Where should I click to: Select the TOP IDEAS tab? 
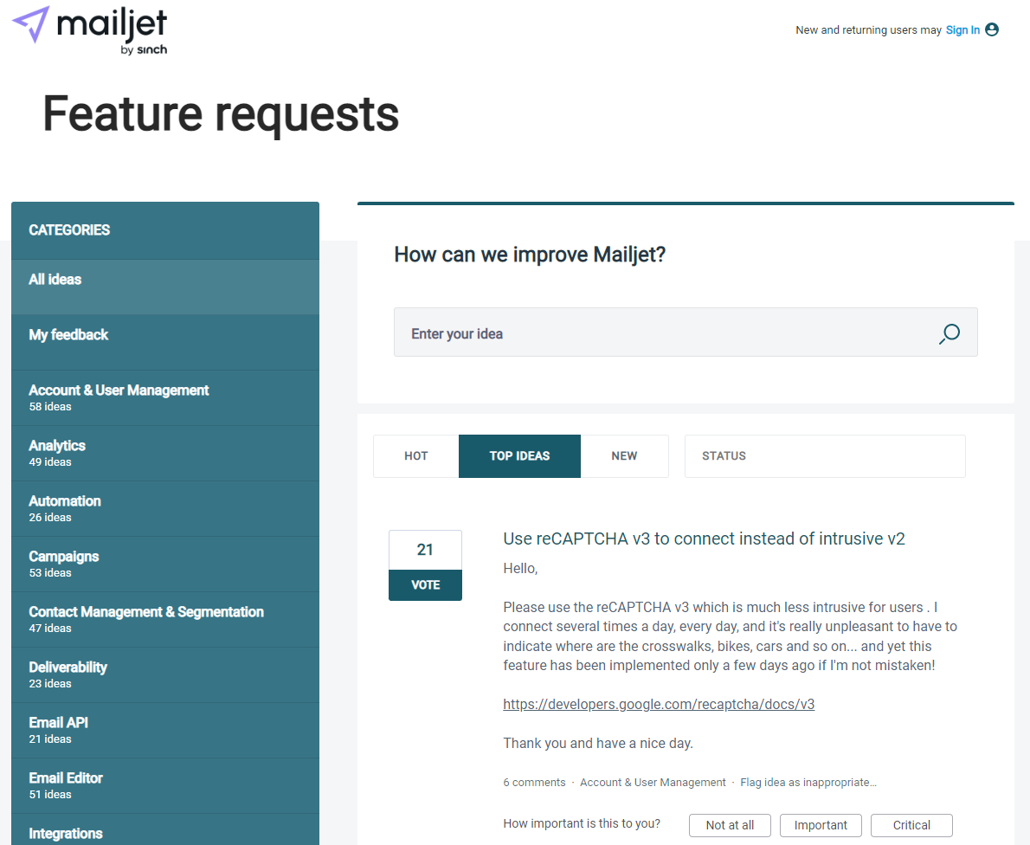[x=519, y=456]
